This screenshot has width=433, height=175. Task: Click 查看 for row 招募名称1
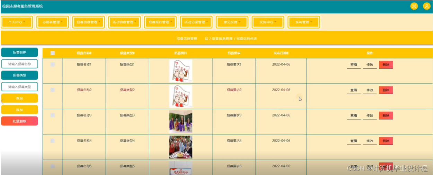click(354, 65)
